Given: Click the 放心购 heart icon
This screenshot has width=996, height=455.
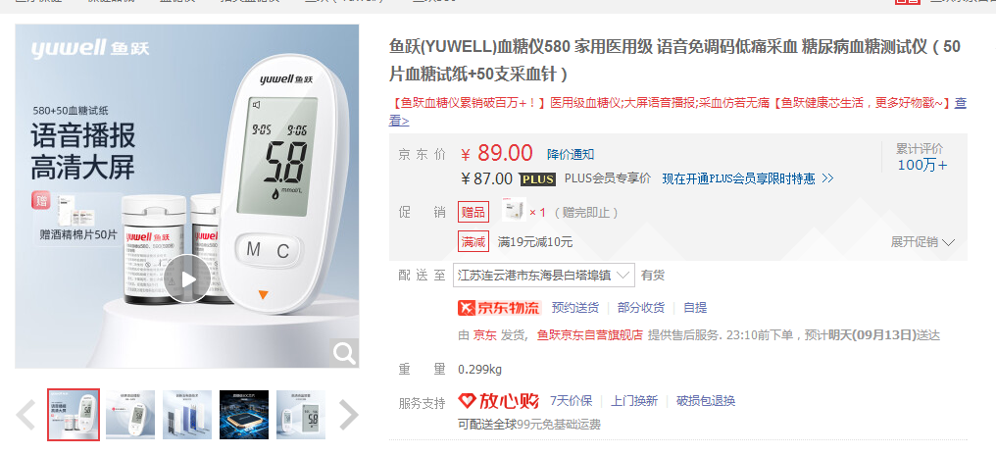Looking at the screenshot, I should [468, 401].
